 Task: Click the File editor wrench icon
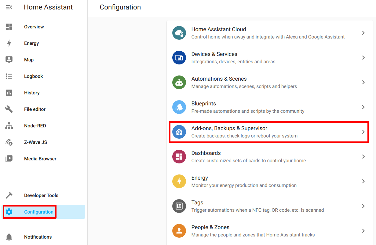(x=9, y=109)
